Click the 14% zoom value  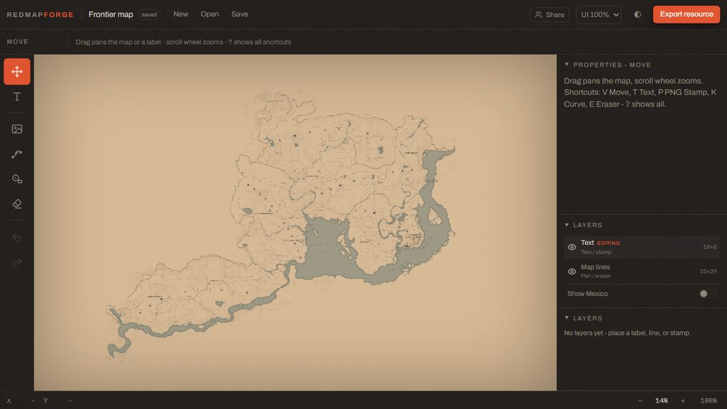pos(662,400)
